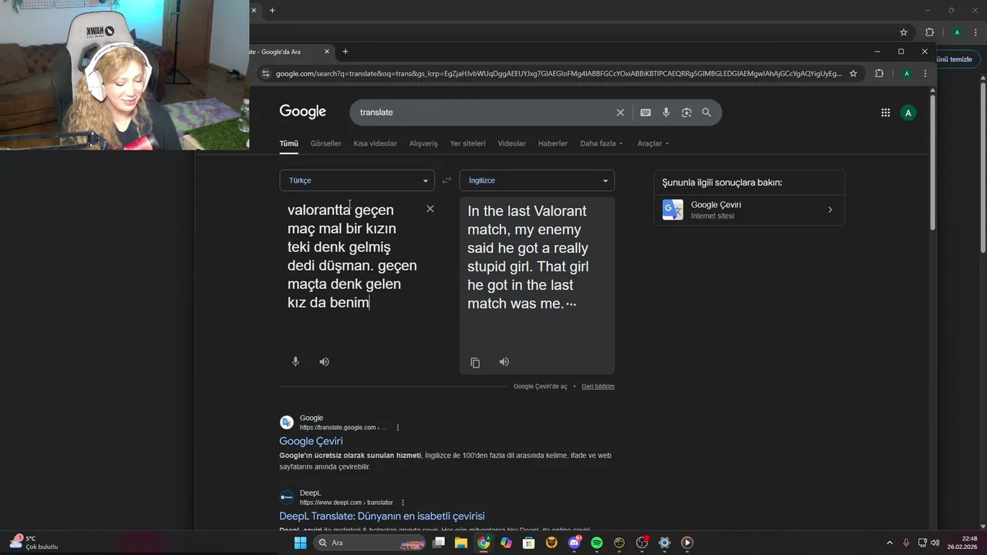
Task: Copy the English translation
Action: click(475, 362)
